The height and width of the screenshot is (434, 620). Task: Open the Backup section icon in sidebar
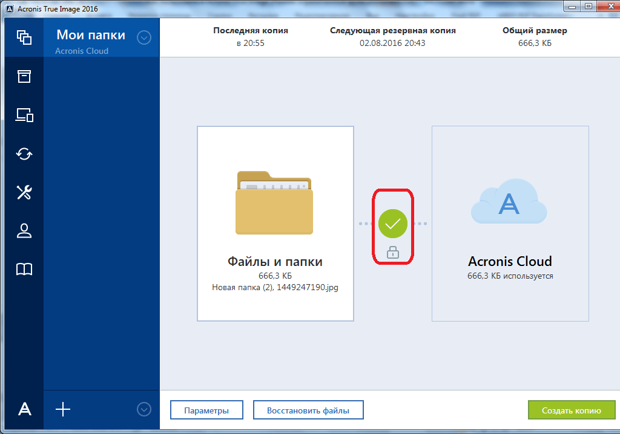pyautogui.click(x=24, y=37)
